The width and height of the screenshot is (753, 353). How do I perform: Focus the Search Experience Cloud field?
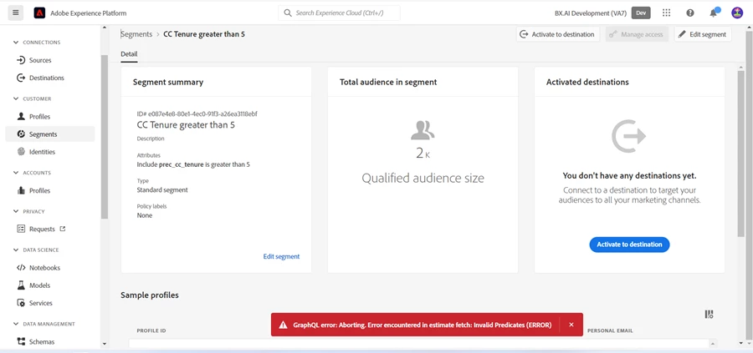click(x=339, y=13)
